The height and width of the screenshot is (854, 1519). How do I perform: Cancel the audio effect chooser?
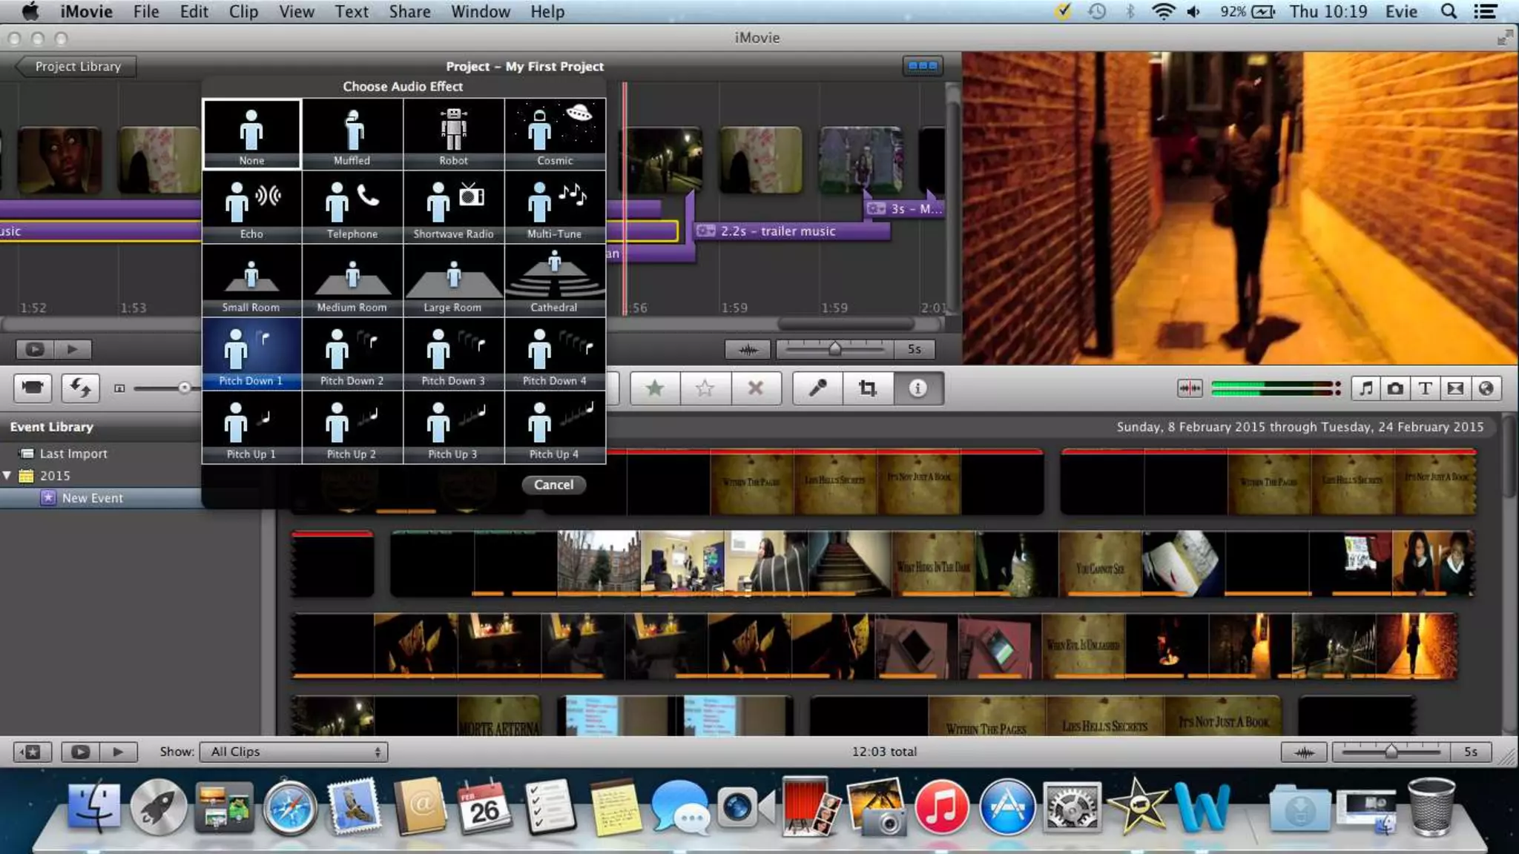coord(553,485)
